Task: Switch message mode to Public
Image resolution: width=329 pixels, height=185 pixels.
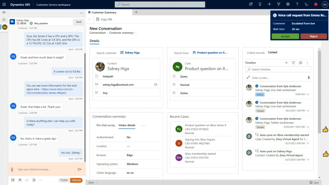Action: [x=64, y=180]
